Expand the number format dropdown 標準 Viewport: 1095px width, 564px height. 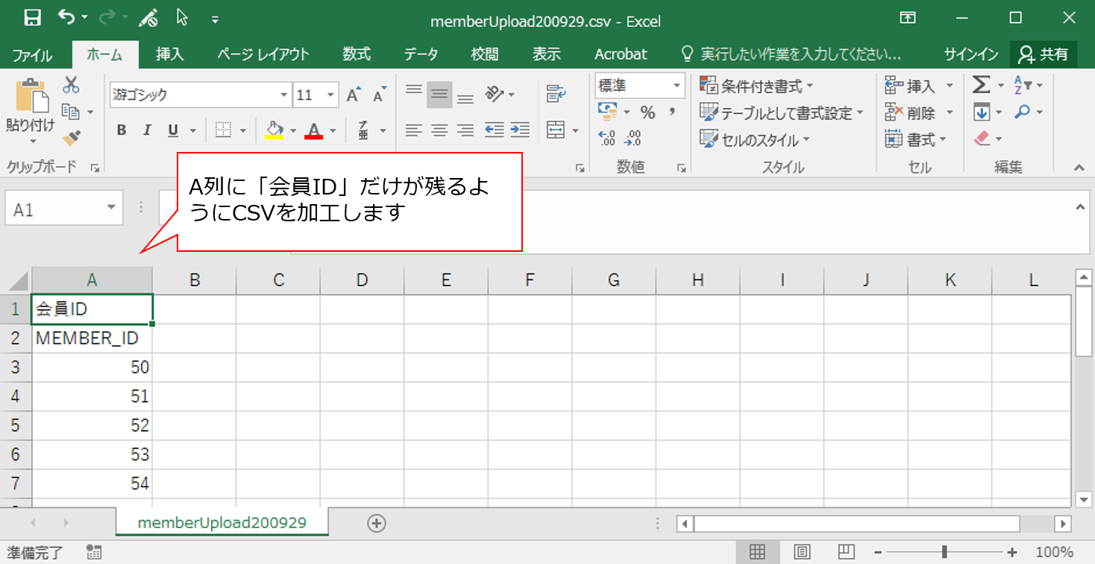[677, 86]
